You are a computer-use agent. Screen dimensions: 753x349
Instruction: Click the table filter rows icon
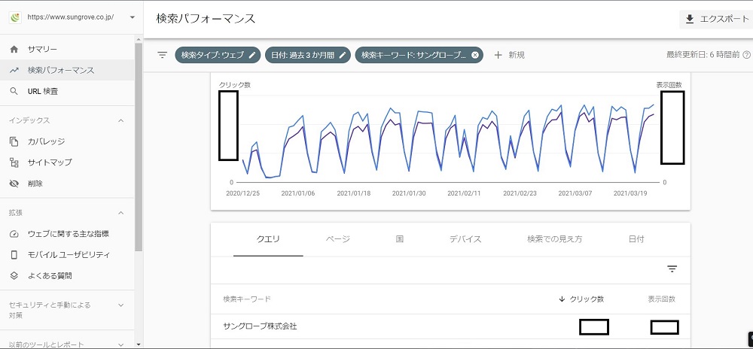pos(672,269)
